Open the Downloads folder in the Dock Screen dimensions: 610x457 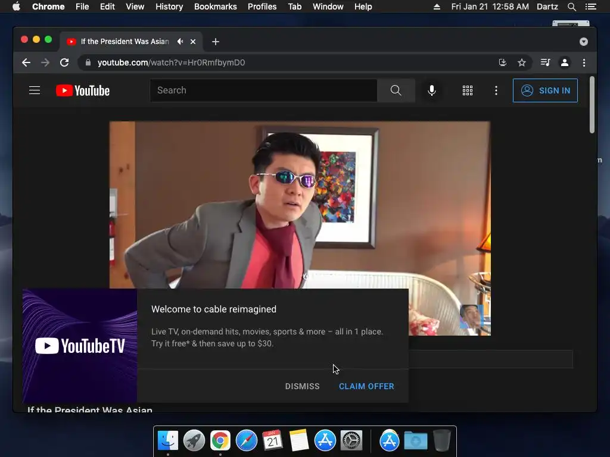click(x=415, y=441)
